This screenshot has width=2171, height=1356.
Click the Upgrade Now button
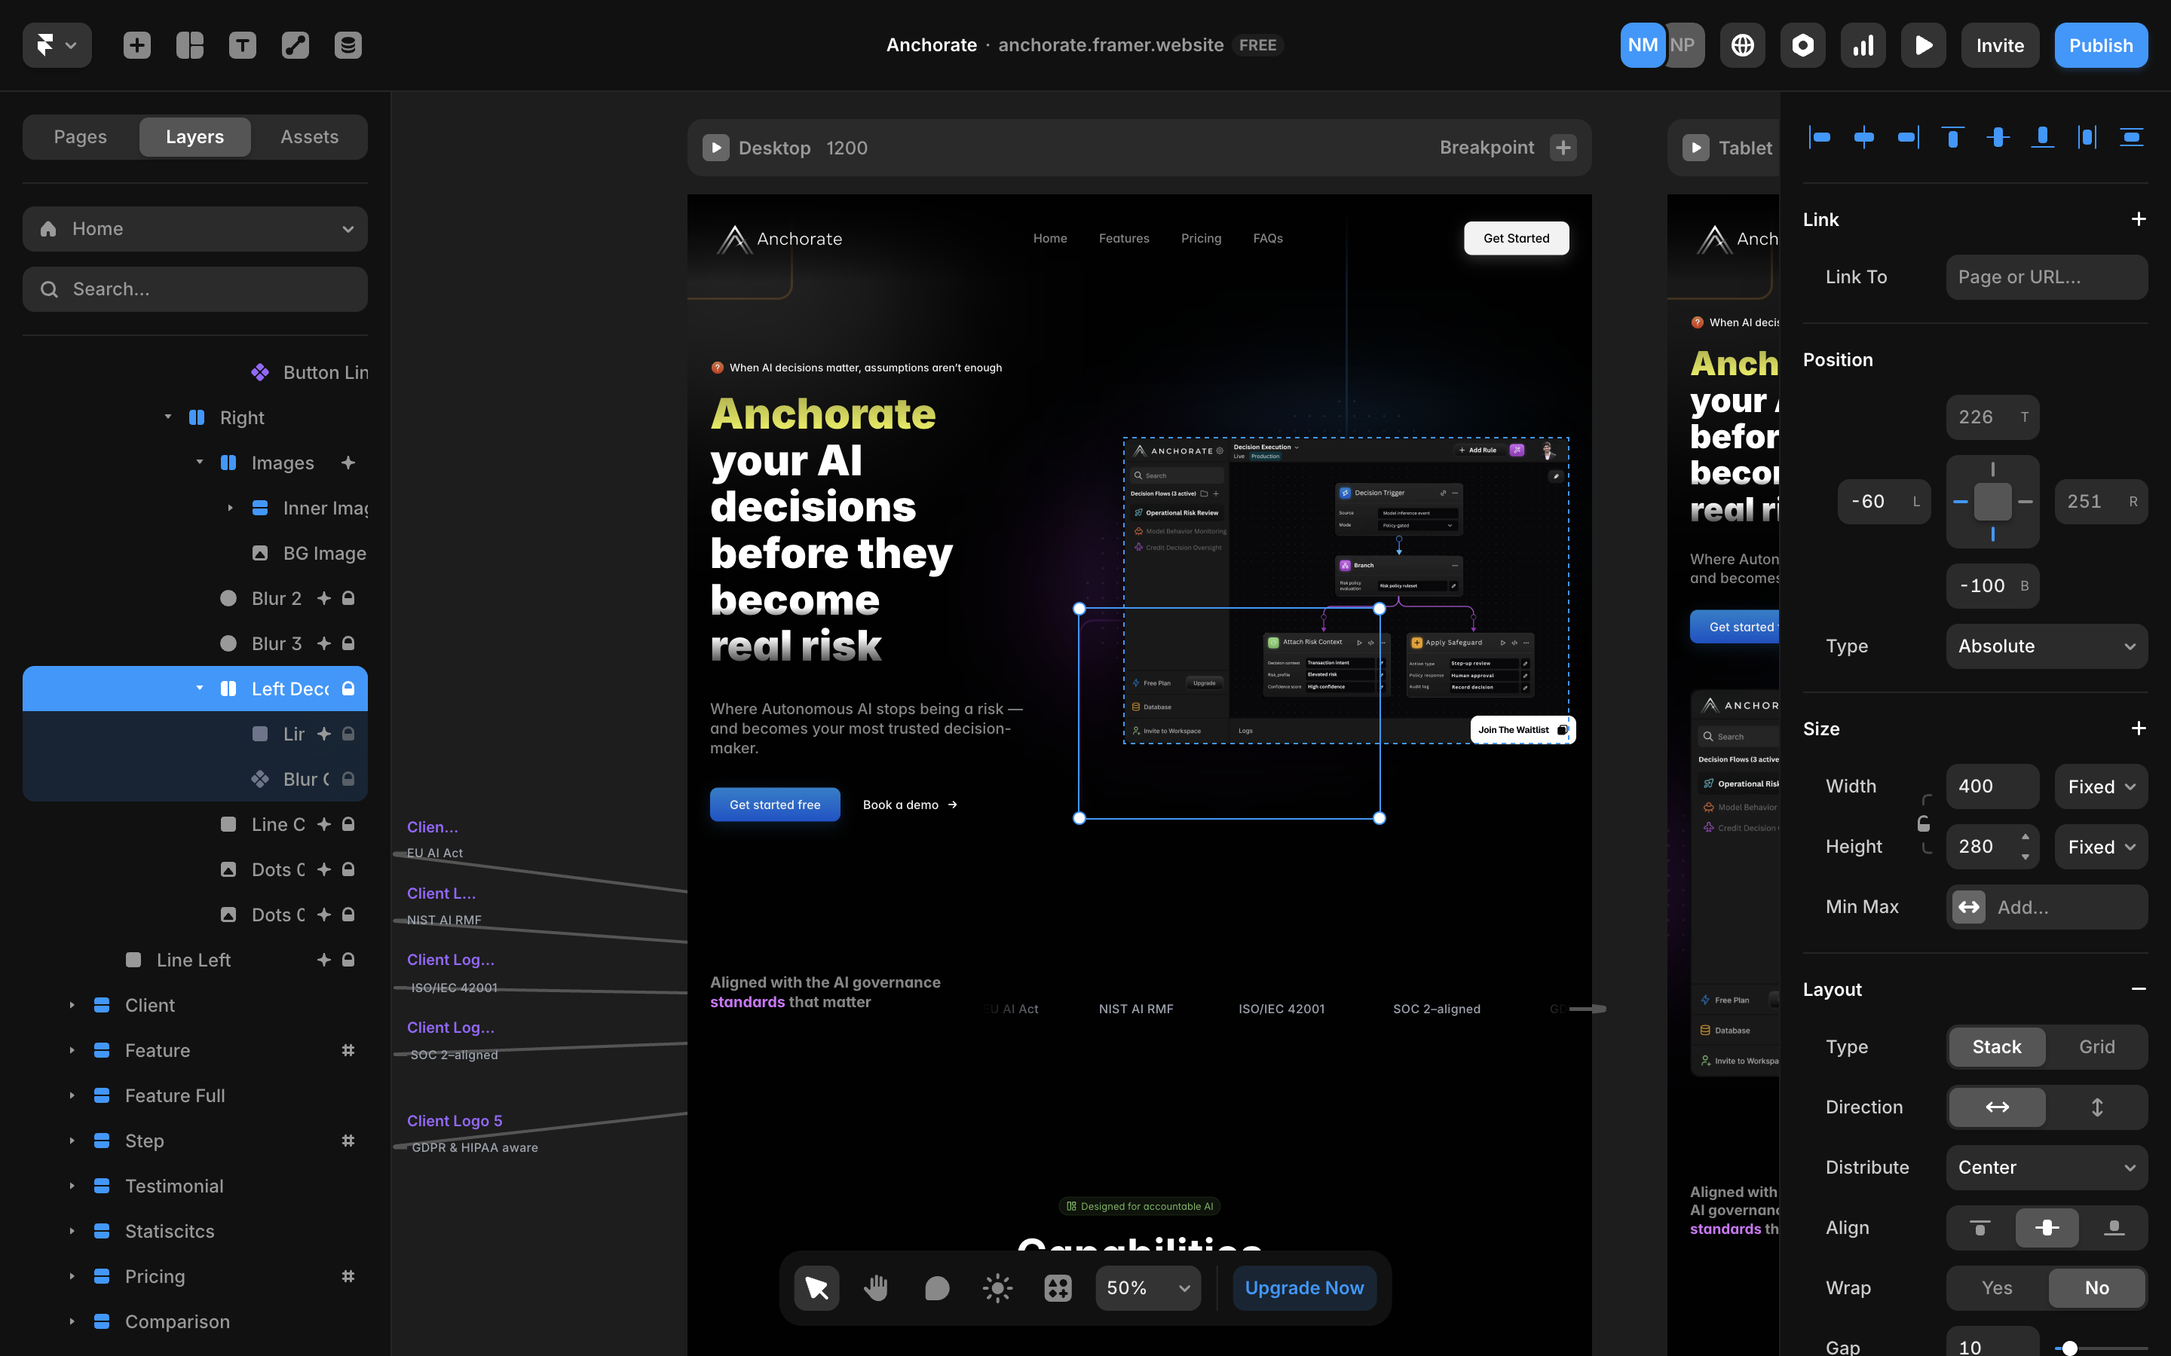tap(1303, 1288)
